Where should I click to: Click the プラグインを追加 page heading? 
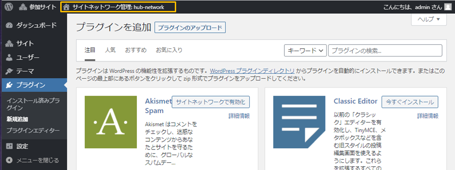(x=114, y=27)
